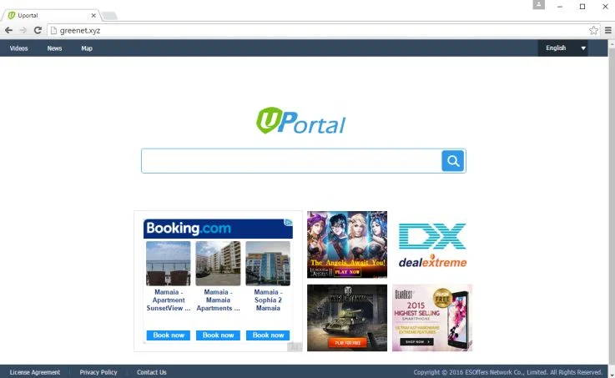The height and width of the screenshot is (378, 615).
Task: Book now under Sophia 2 Mamaia
Action: pos(268,335)
